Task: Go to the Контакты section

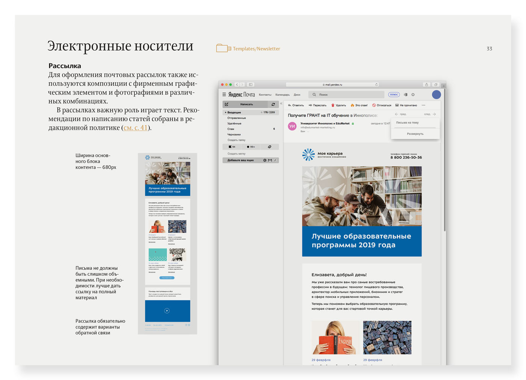Action: click(265, 95)
